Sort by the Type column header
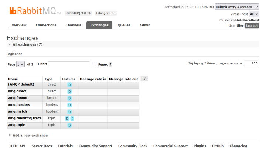 [48, 79]
